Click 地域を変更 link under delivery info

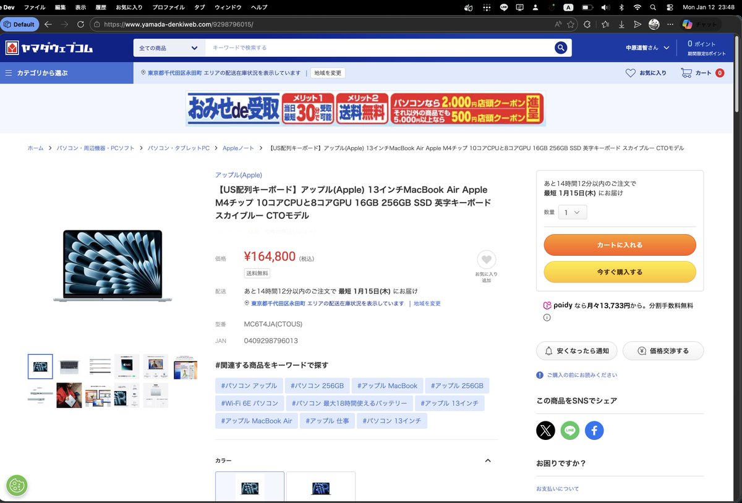[x=427, y=303]
